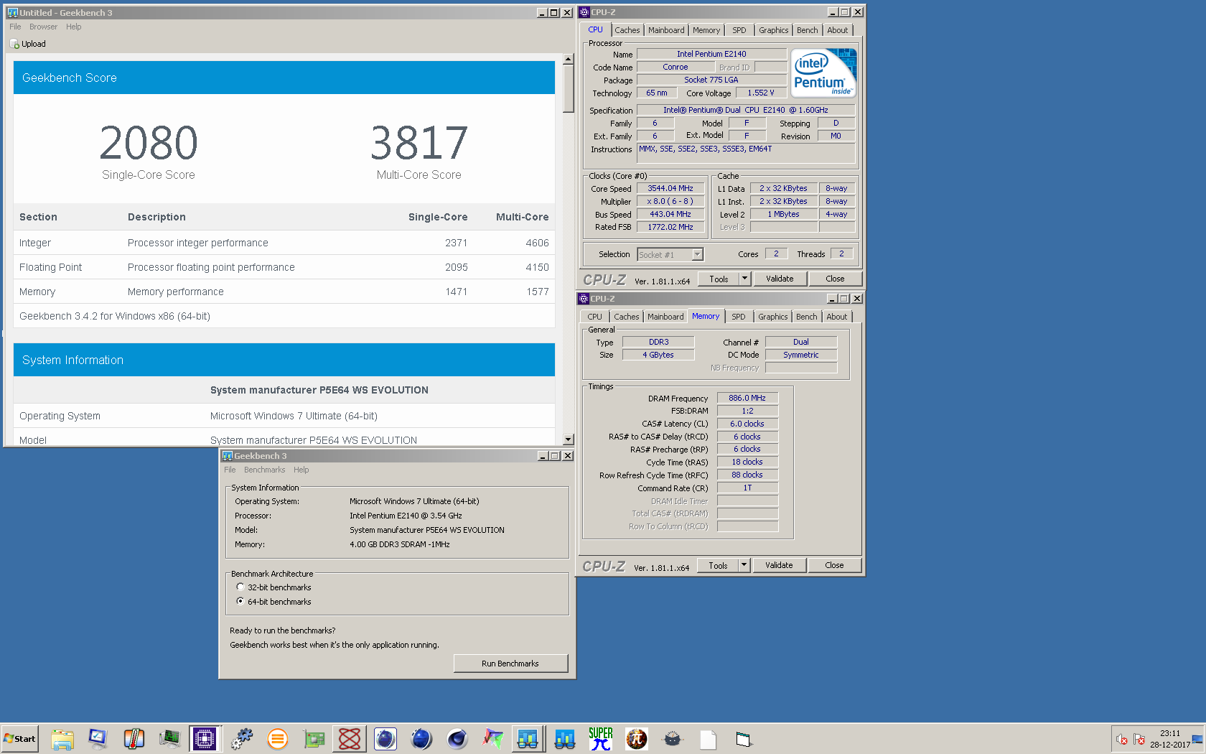This screenshot has height=754, width=1206.
Task: Open the green circuit board taskbar icon
Action: (314, 739)
